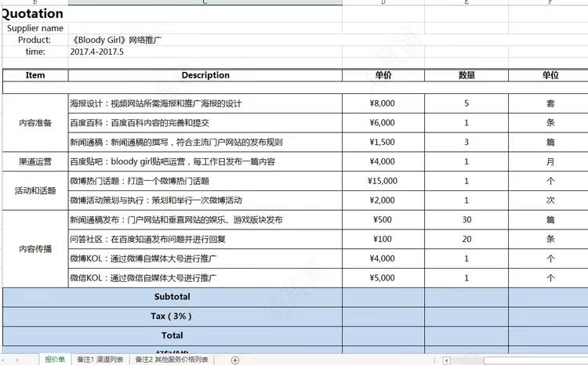Select the Quotation title cell
Image resolution: width=588 pixels, height=365 pixels.
point(35,14)
